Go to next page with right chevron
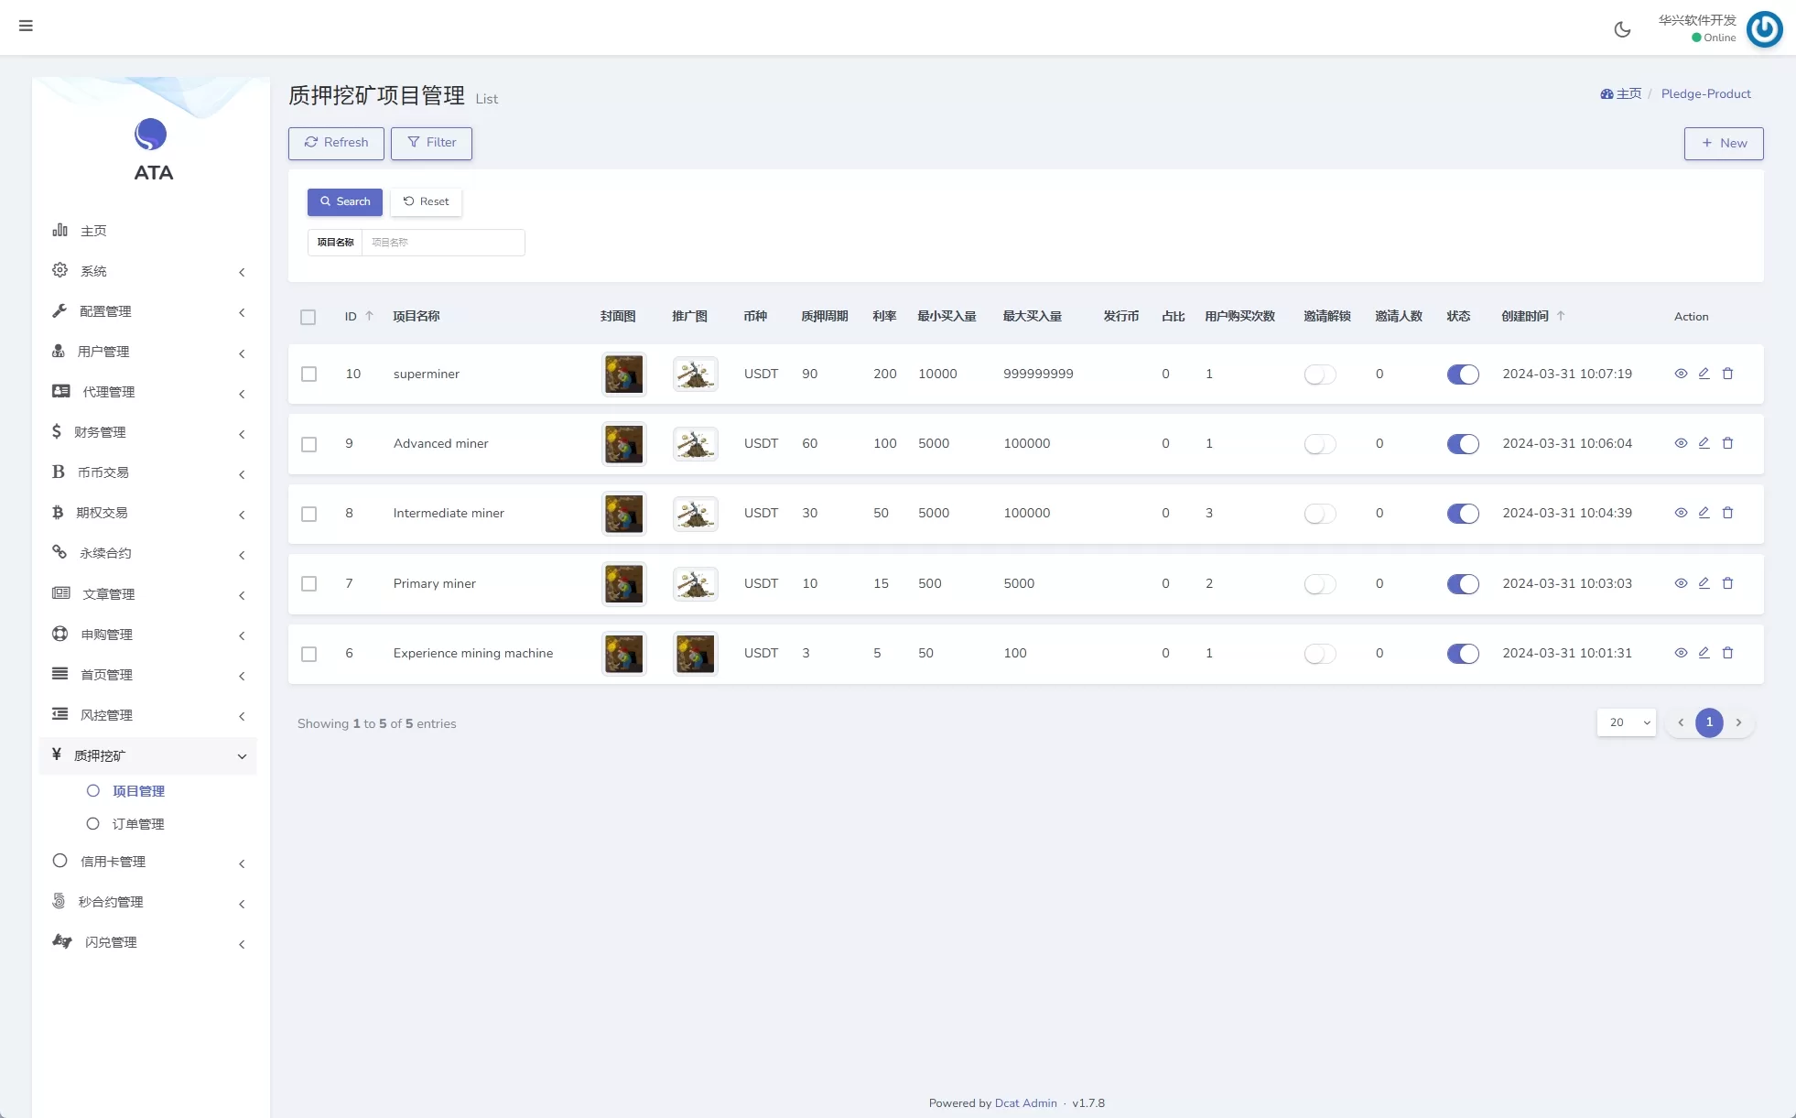Screen dimensions: 1796x1118 click(1738, 722)
